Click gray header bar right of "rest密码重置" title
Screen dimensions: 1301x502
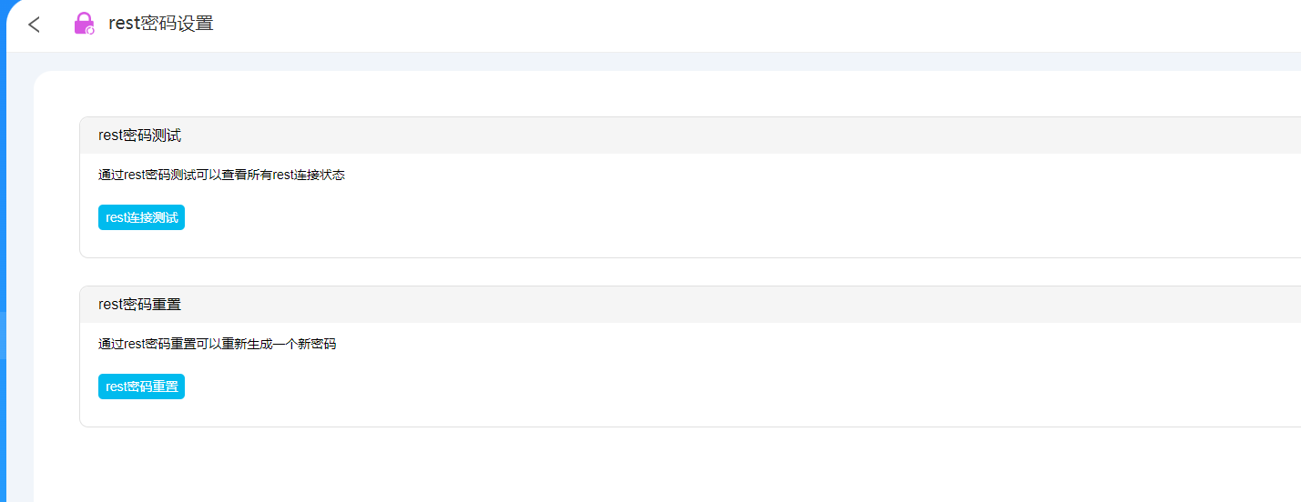(x=728, y=305)
